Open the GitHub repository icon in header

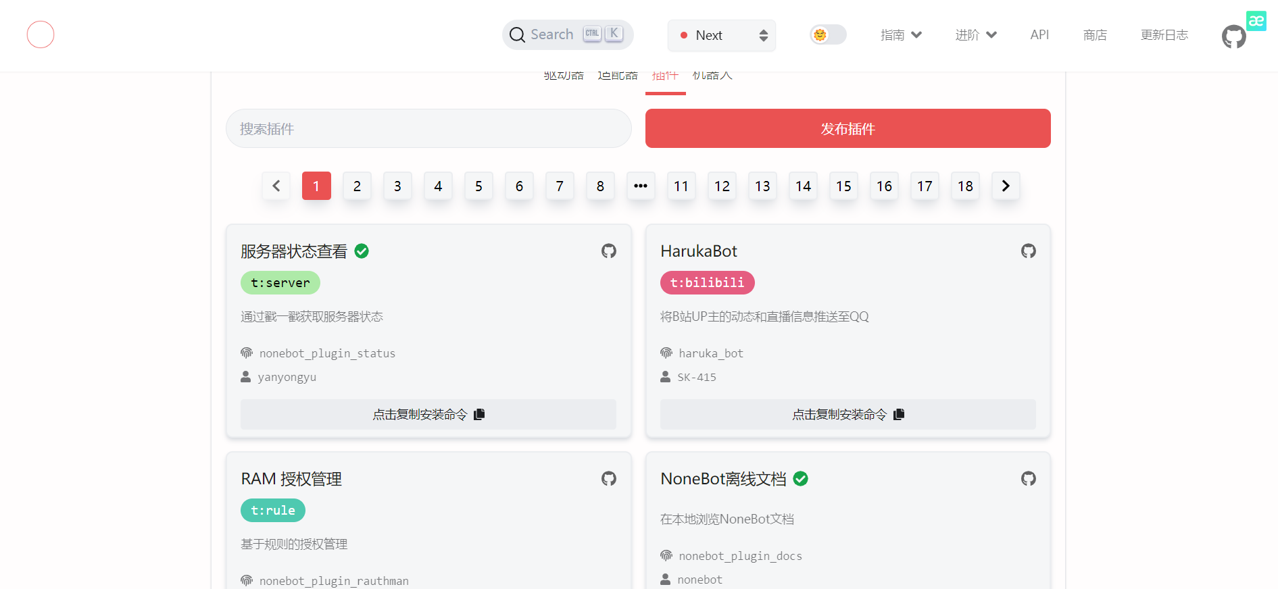click(x=1233, y=36)
